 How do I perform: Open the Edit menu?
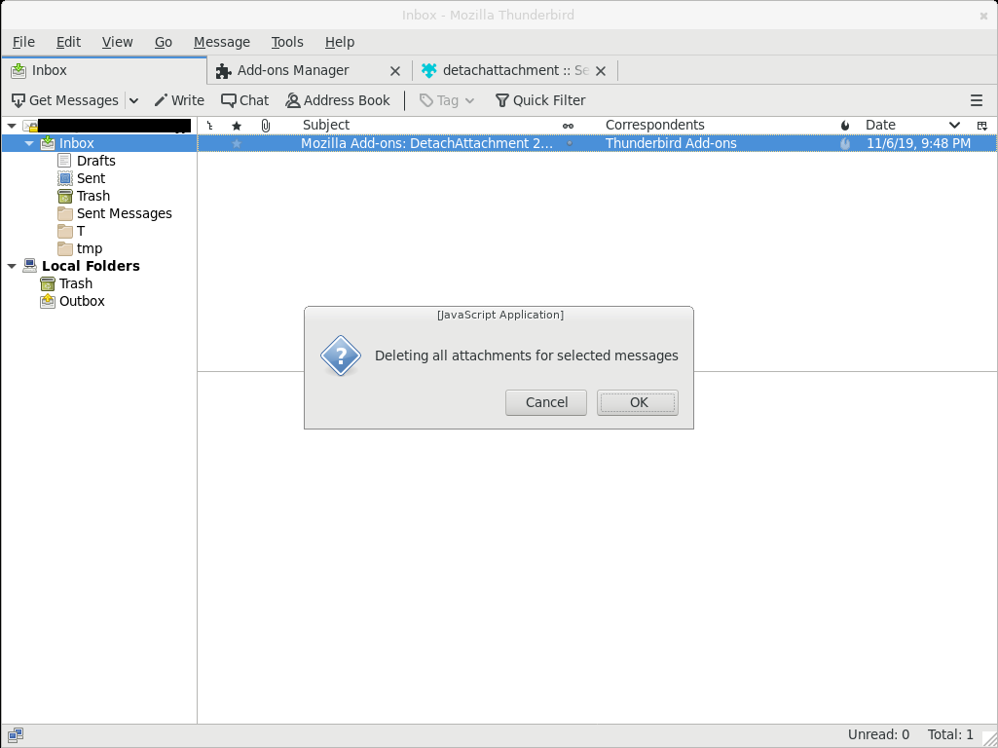pos(69,42)
